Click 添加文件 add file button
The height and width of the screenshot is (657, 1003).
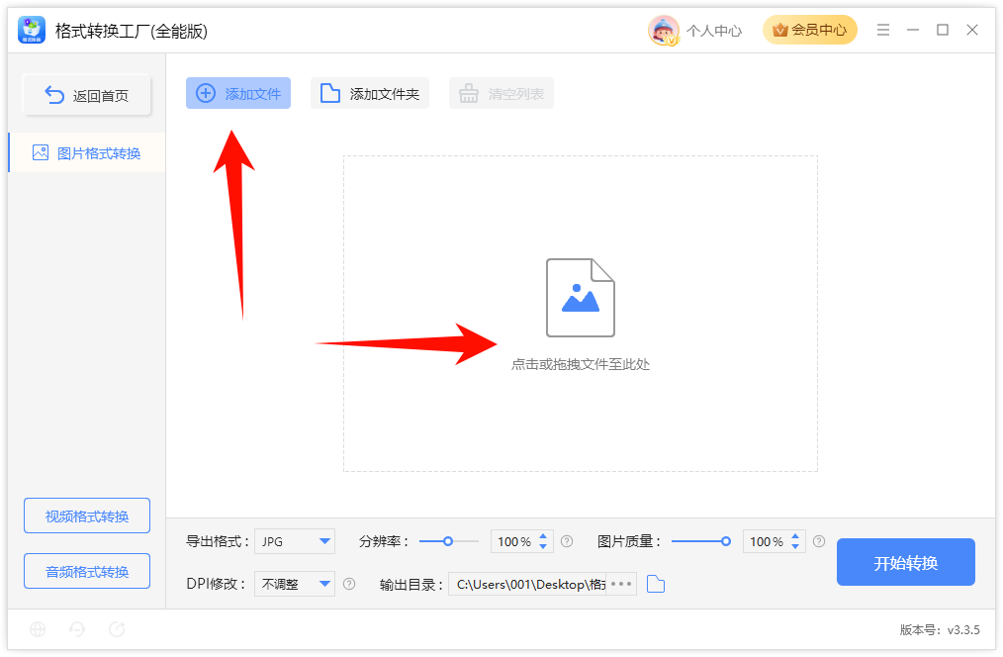click(x=238, y=93)
